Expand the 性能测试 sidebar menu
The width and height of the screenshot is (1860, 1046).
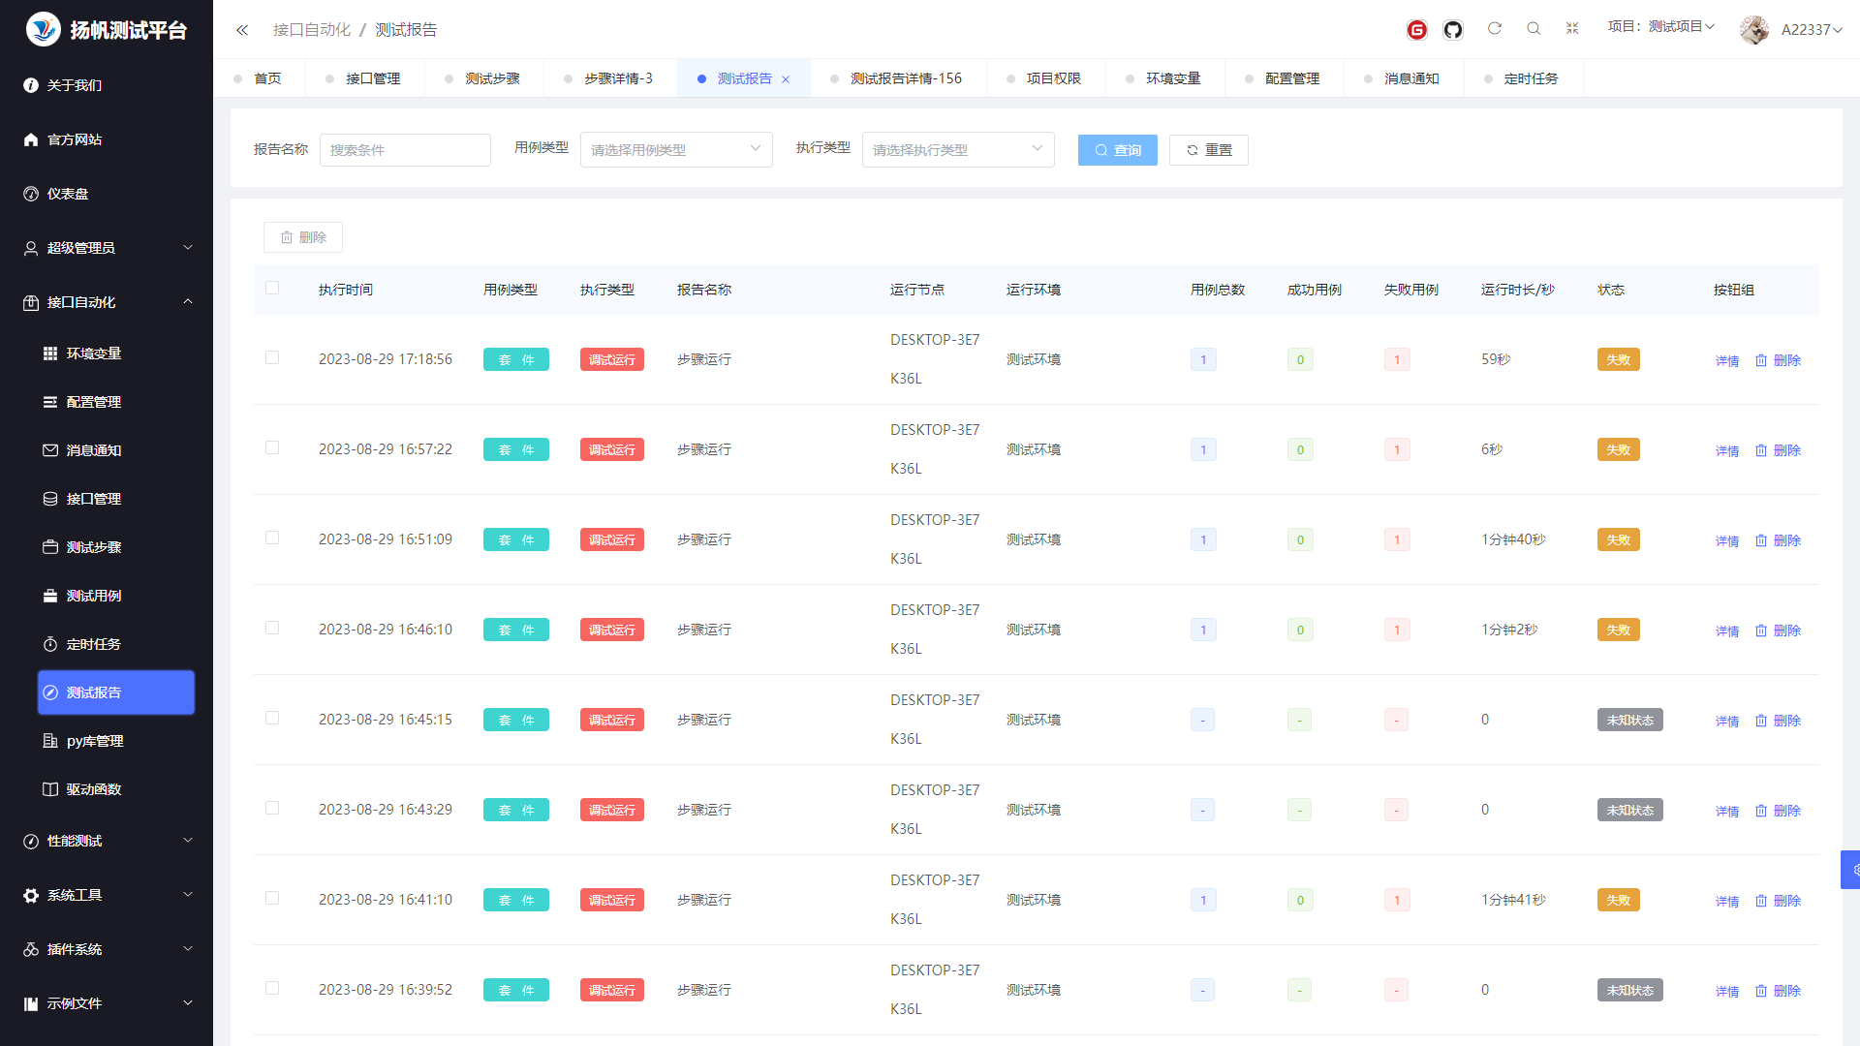[107, 841]
